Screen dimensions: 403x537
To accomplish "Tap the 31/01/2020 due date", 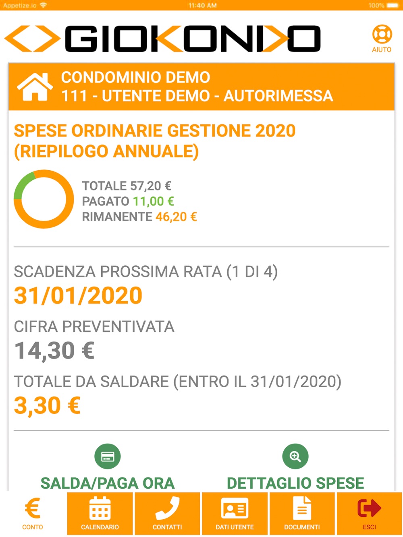I will (78, 295).
